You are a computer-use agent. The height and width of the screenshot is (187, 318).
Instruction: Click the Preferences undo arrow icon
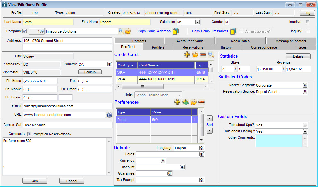(x=194, y=102)
